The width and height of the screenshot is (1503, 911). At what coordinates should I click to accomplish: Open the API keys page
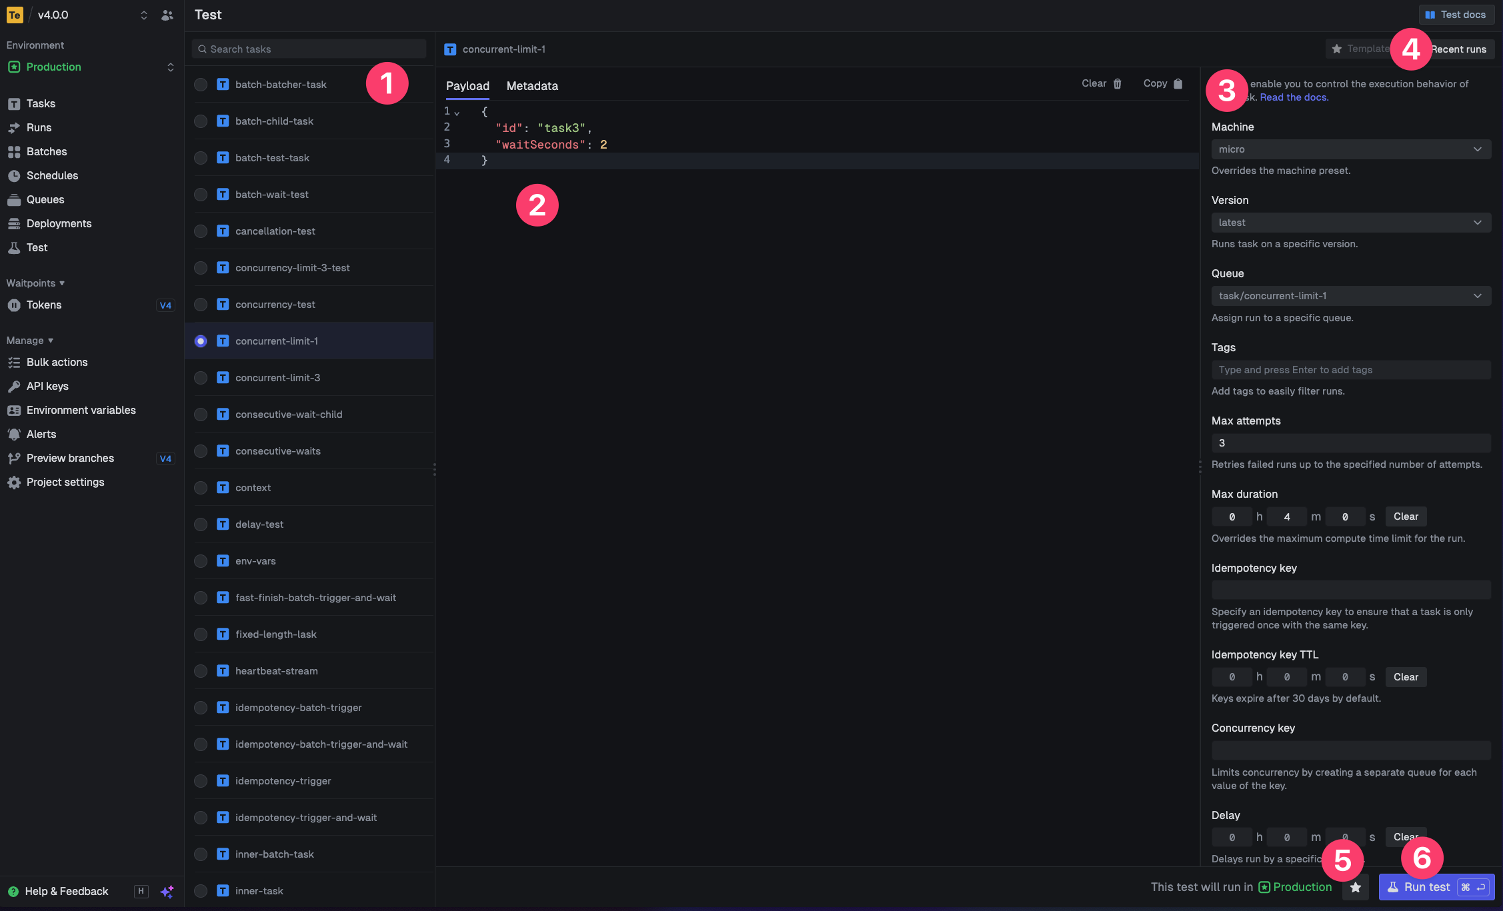[x=47, y=386]
